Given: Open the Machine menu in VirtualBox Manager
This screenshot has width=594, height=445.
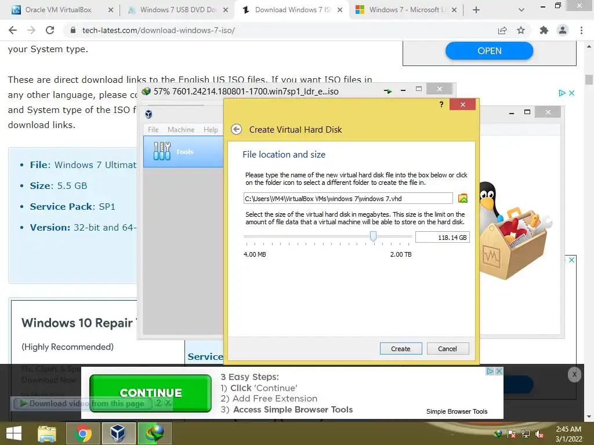Looking at the screenshot, I should 181,129.
